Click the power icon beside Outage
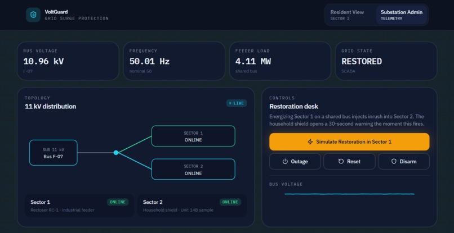The image size is (454, 233). (x=285, y=161)
